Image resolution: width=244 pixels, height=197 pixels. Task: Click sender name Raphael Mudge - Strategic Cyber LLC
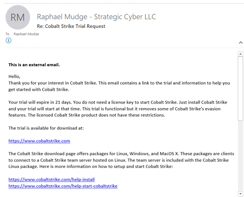(x=96, y=17)
